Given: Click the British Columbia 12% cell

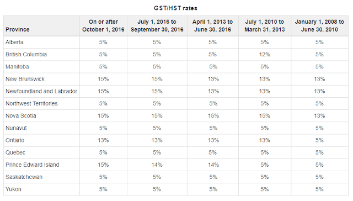Looking at the screenshot, I should click(265, 55).
